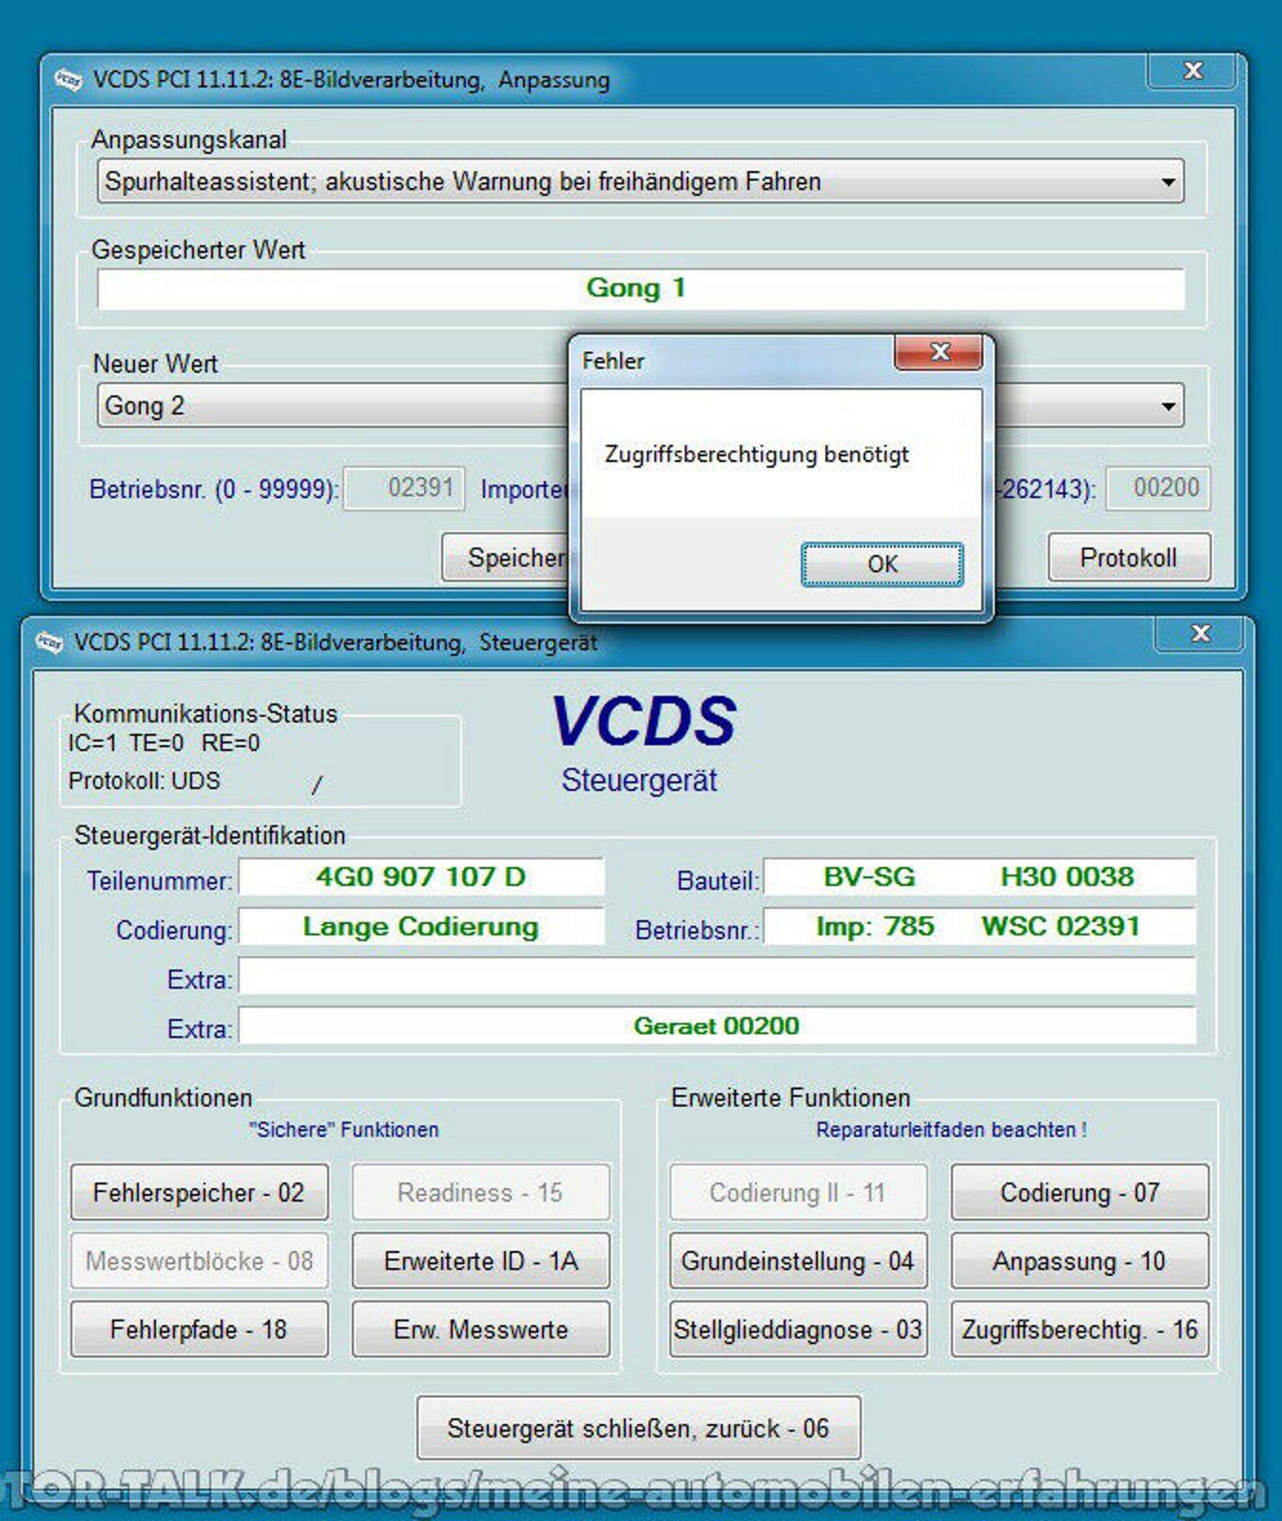
Task: Click the Protokoll: UDS status text
Action: pyautogui.click(x=144, y=781)
